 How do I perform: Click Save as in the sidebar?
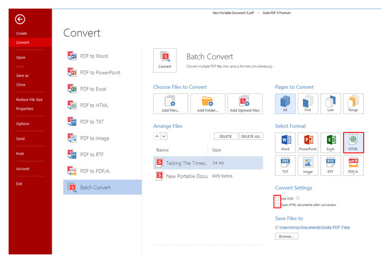point(22,76)
